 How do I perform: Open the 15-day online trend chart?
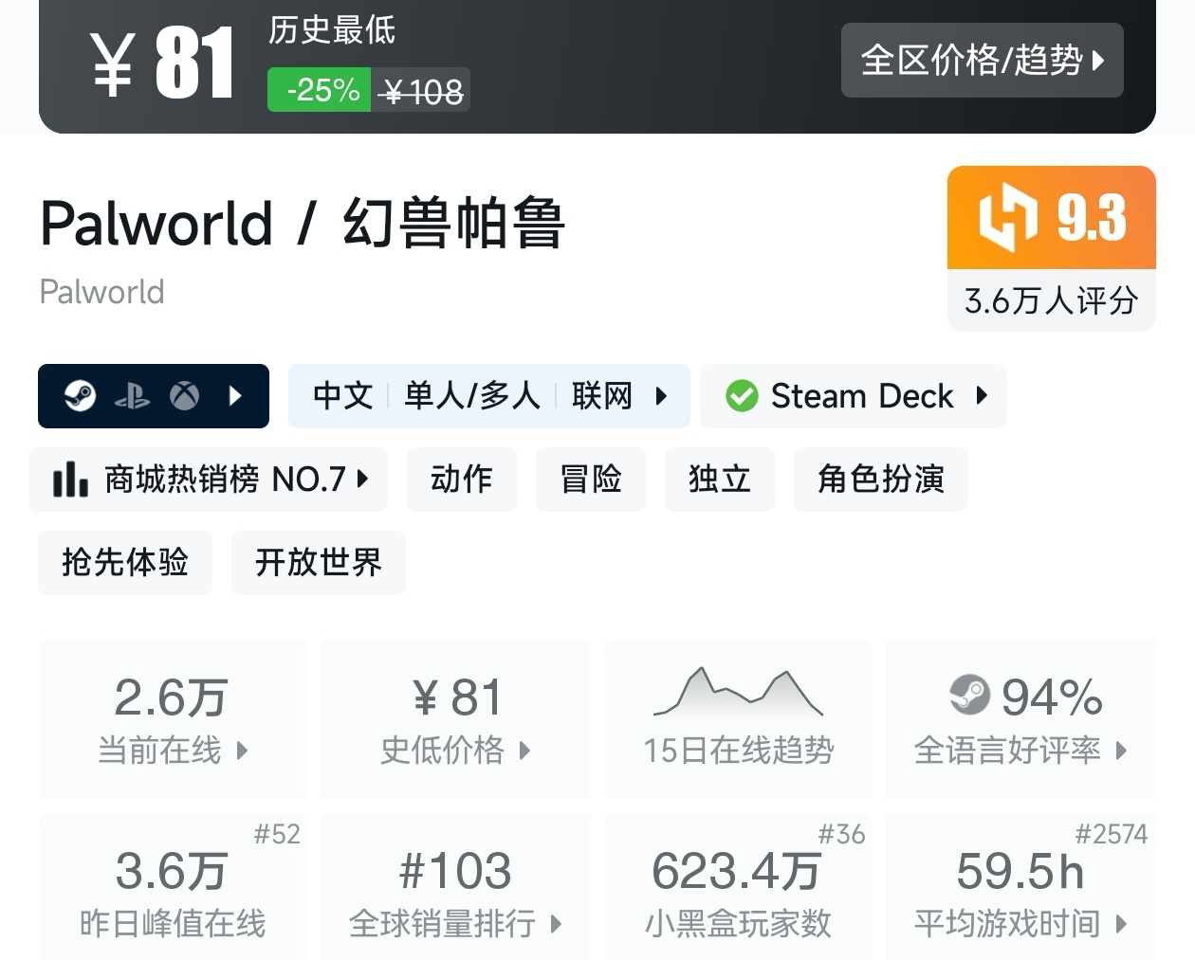tap(738, 692)
